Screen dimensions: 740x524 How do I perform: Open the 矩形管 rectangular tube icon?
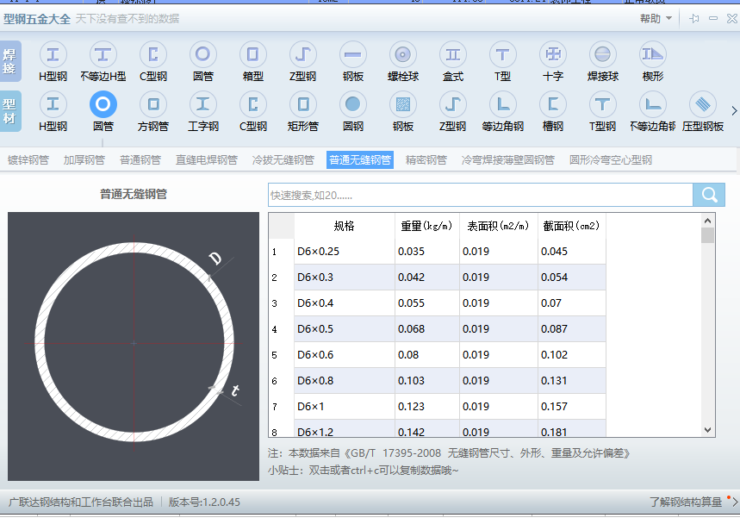[x=302, y=105]
